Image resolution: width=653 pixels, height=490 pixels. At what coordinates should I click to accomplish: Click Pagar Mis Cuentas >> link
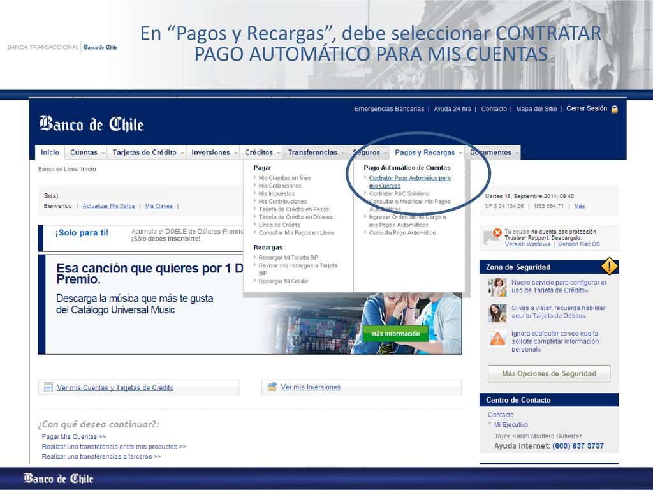[x=74, y=436]
